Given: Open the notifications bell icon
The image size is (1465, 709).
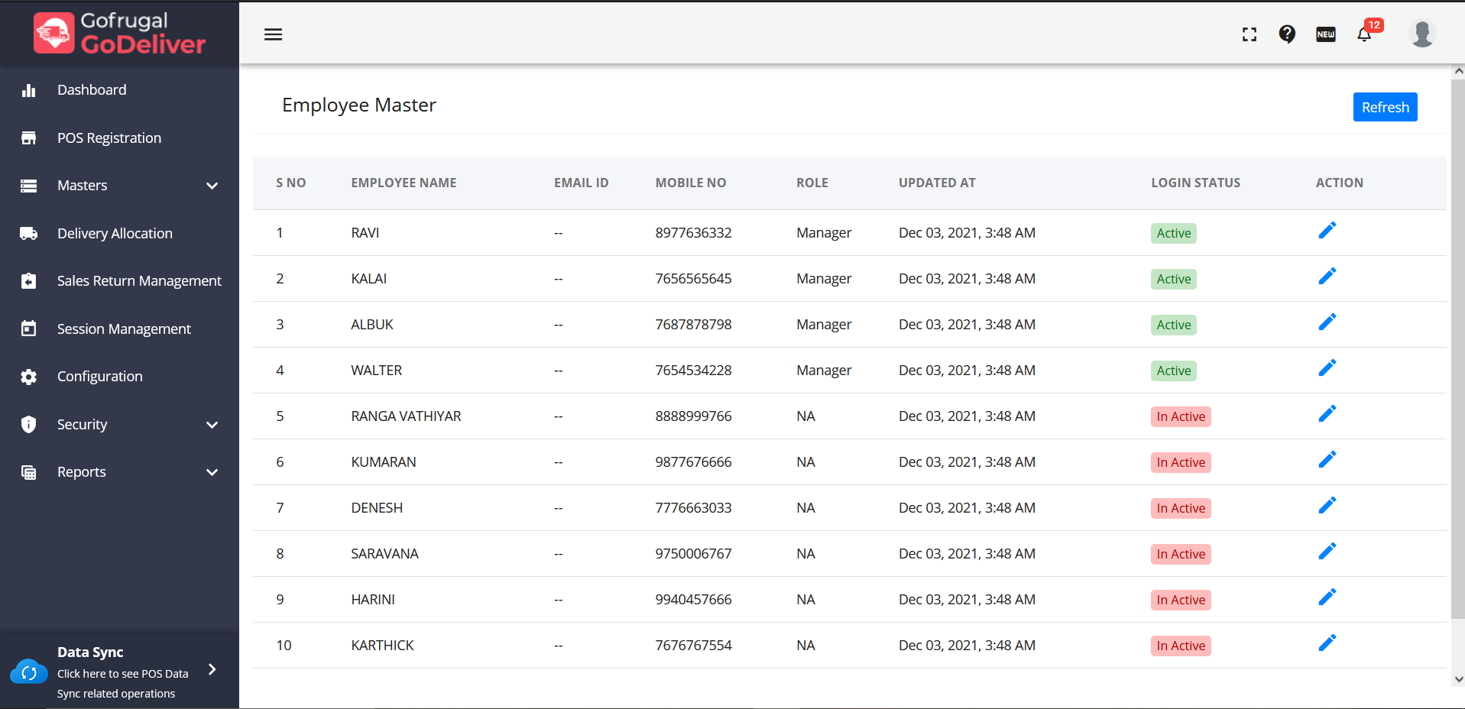Looking at the screenshot, I should [x=1364, y=34].
